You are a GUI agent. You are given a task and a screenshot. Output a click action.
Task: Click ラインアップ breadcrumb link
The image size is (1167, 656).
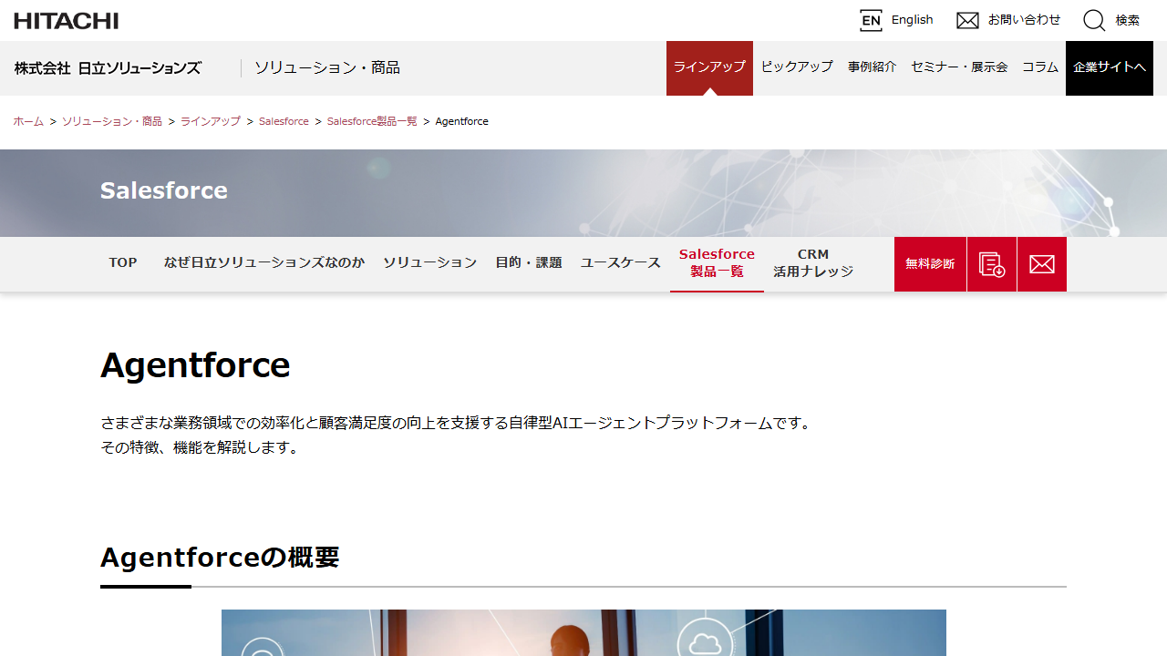(211, 121)
